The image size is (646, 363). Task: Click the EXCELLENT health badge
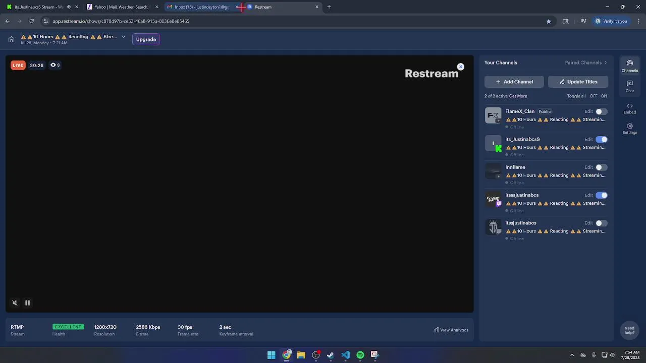68,327
